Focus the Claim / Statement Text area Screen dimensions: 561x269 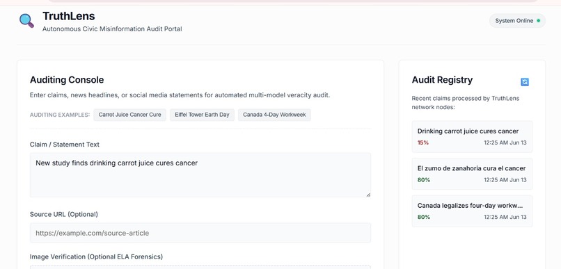click(x=200, y=175)
